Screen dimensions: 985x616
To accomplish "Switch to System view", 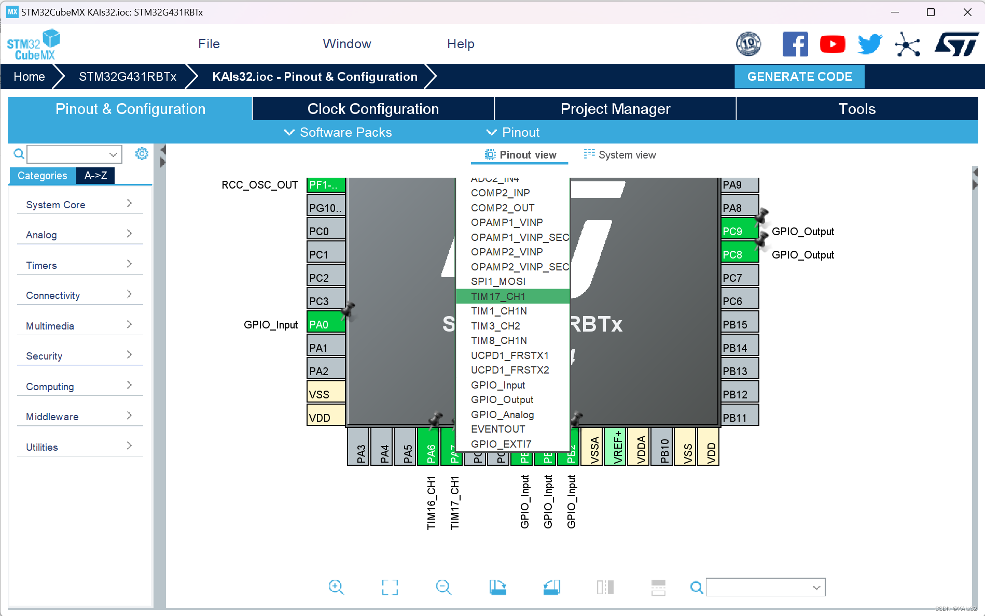I will pos(620,155).
